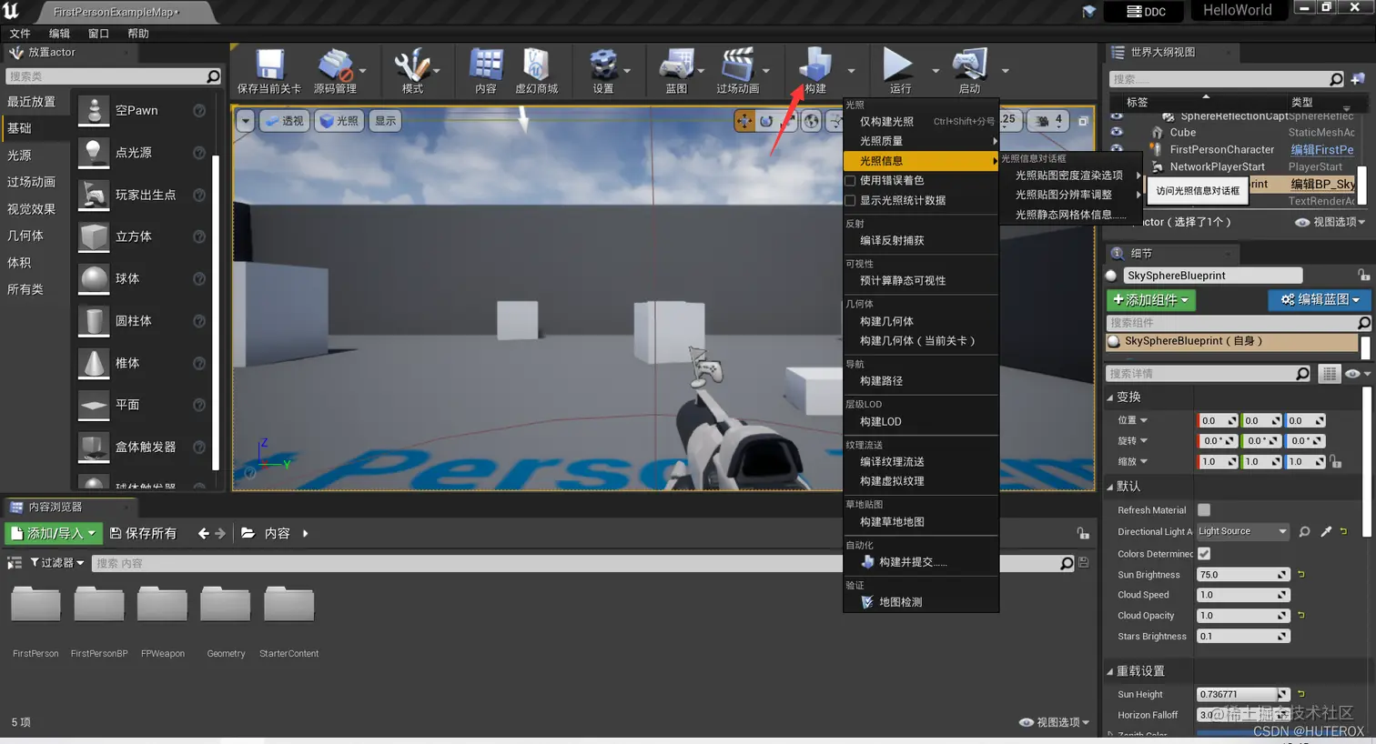Open the viewport options dropdown arrow

coord(245,121)
